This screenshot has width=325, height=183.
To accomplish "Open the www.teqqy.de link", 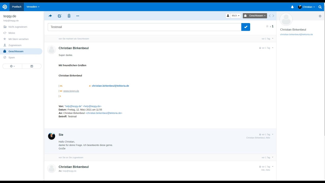I will [x=71, y=91].
